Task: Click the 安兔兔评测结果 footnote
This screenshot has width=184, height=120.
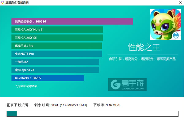Action: pos(26,86)
